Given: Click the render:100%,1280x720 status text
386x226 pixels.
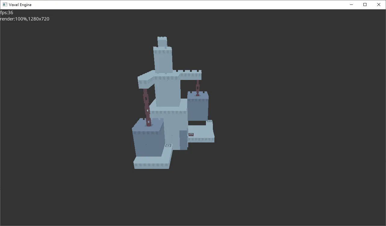Looking at the screenshot, I should (x=25, y=19).
